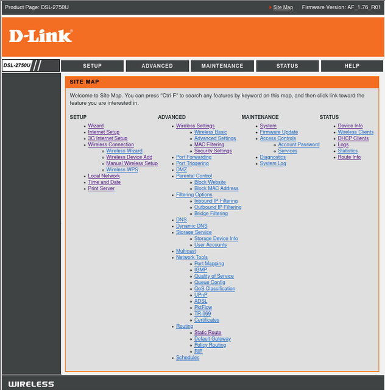
Task: View DHCP Clients link
Action: (353, 138)
